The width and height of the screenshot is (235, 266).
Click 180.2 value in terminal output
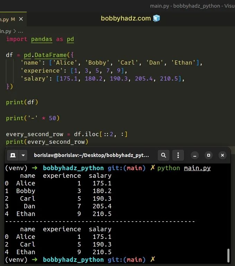(102, 191)
